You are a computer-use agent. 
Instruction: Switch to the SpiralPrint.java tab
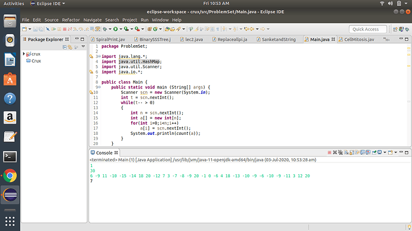coord(108,39)
